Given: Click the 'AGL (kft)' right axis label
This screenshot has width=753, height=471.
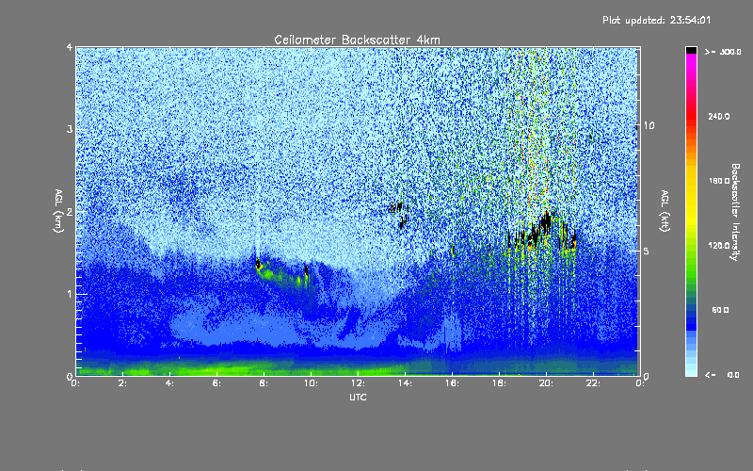Looking at the screenshot, I should (665, 211).
